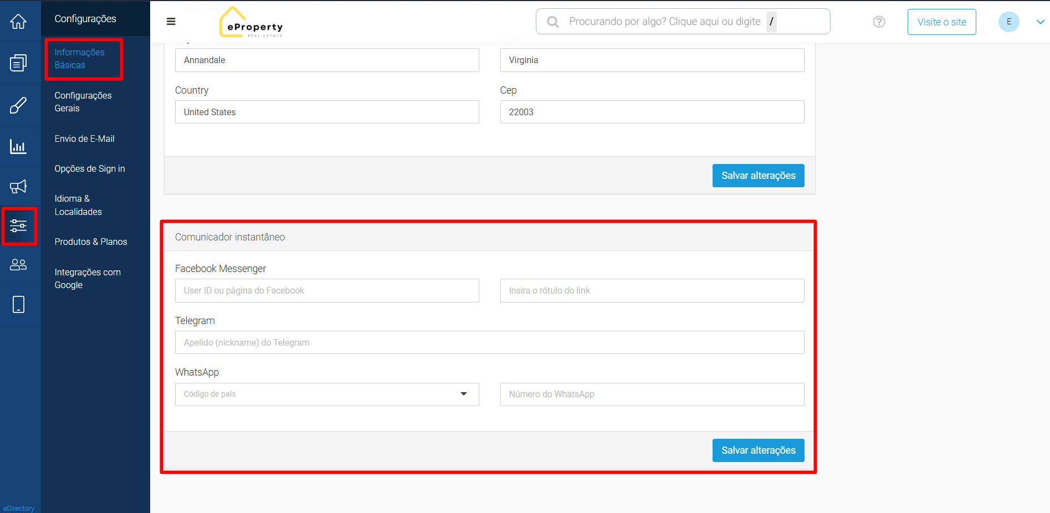Select Configurações Gerais menu item
This screenshot has height=513, width=1050.
83,102
